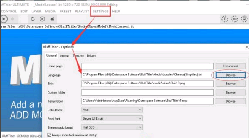249x138 pixels.
Task: Open the CONTROL menu
Action: tap(8, 11)
